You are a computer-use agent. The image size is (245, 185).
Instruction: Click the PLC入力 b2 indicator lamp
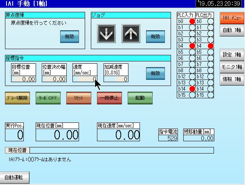[192, 33]
